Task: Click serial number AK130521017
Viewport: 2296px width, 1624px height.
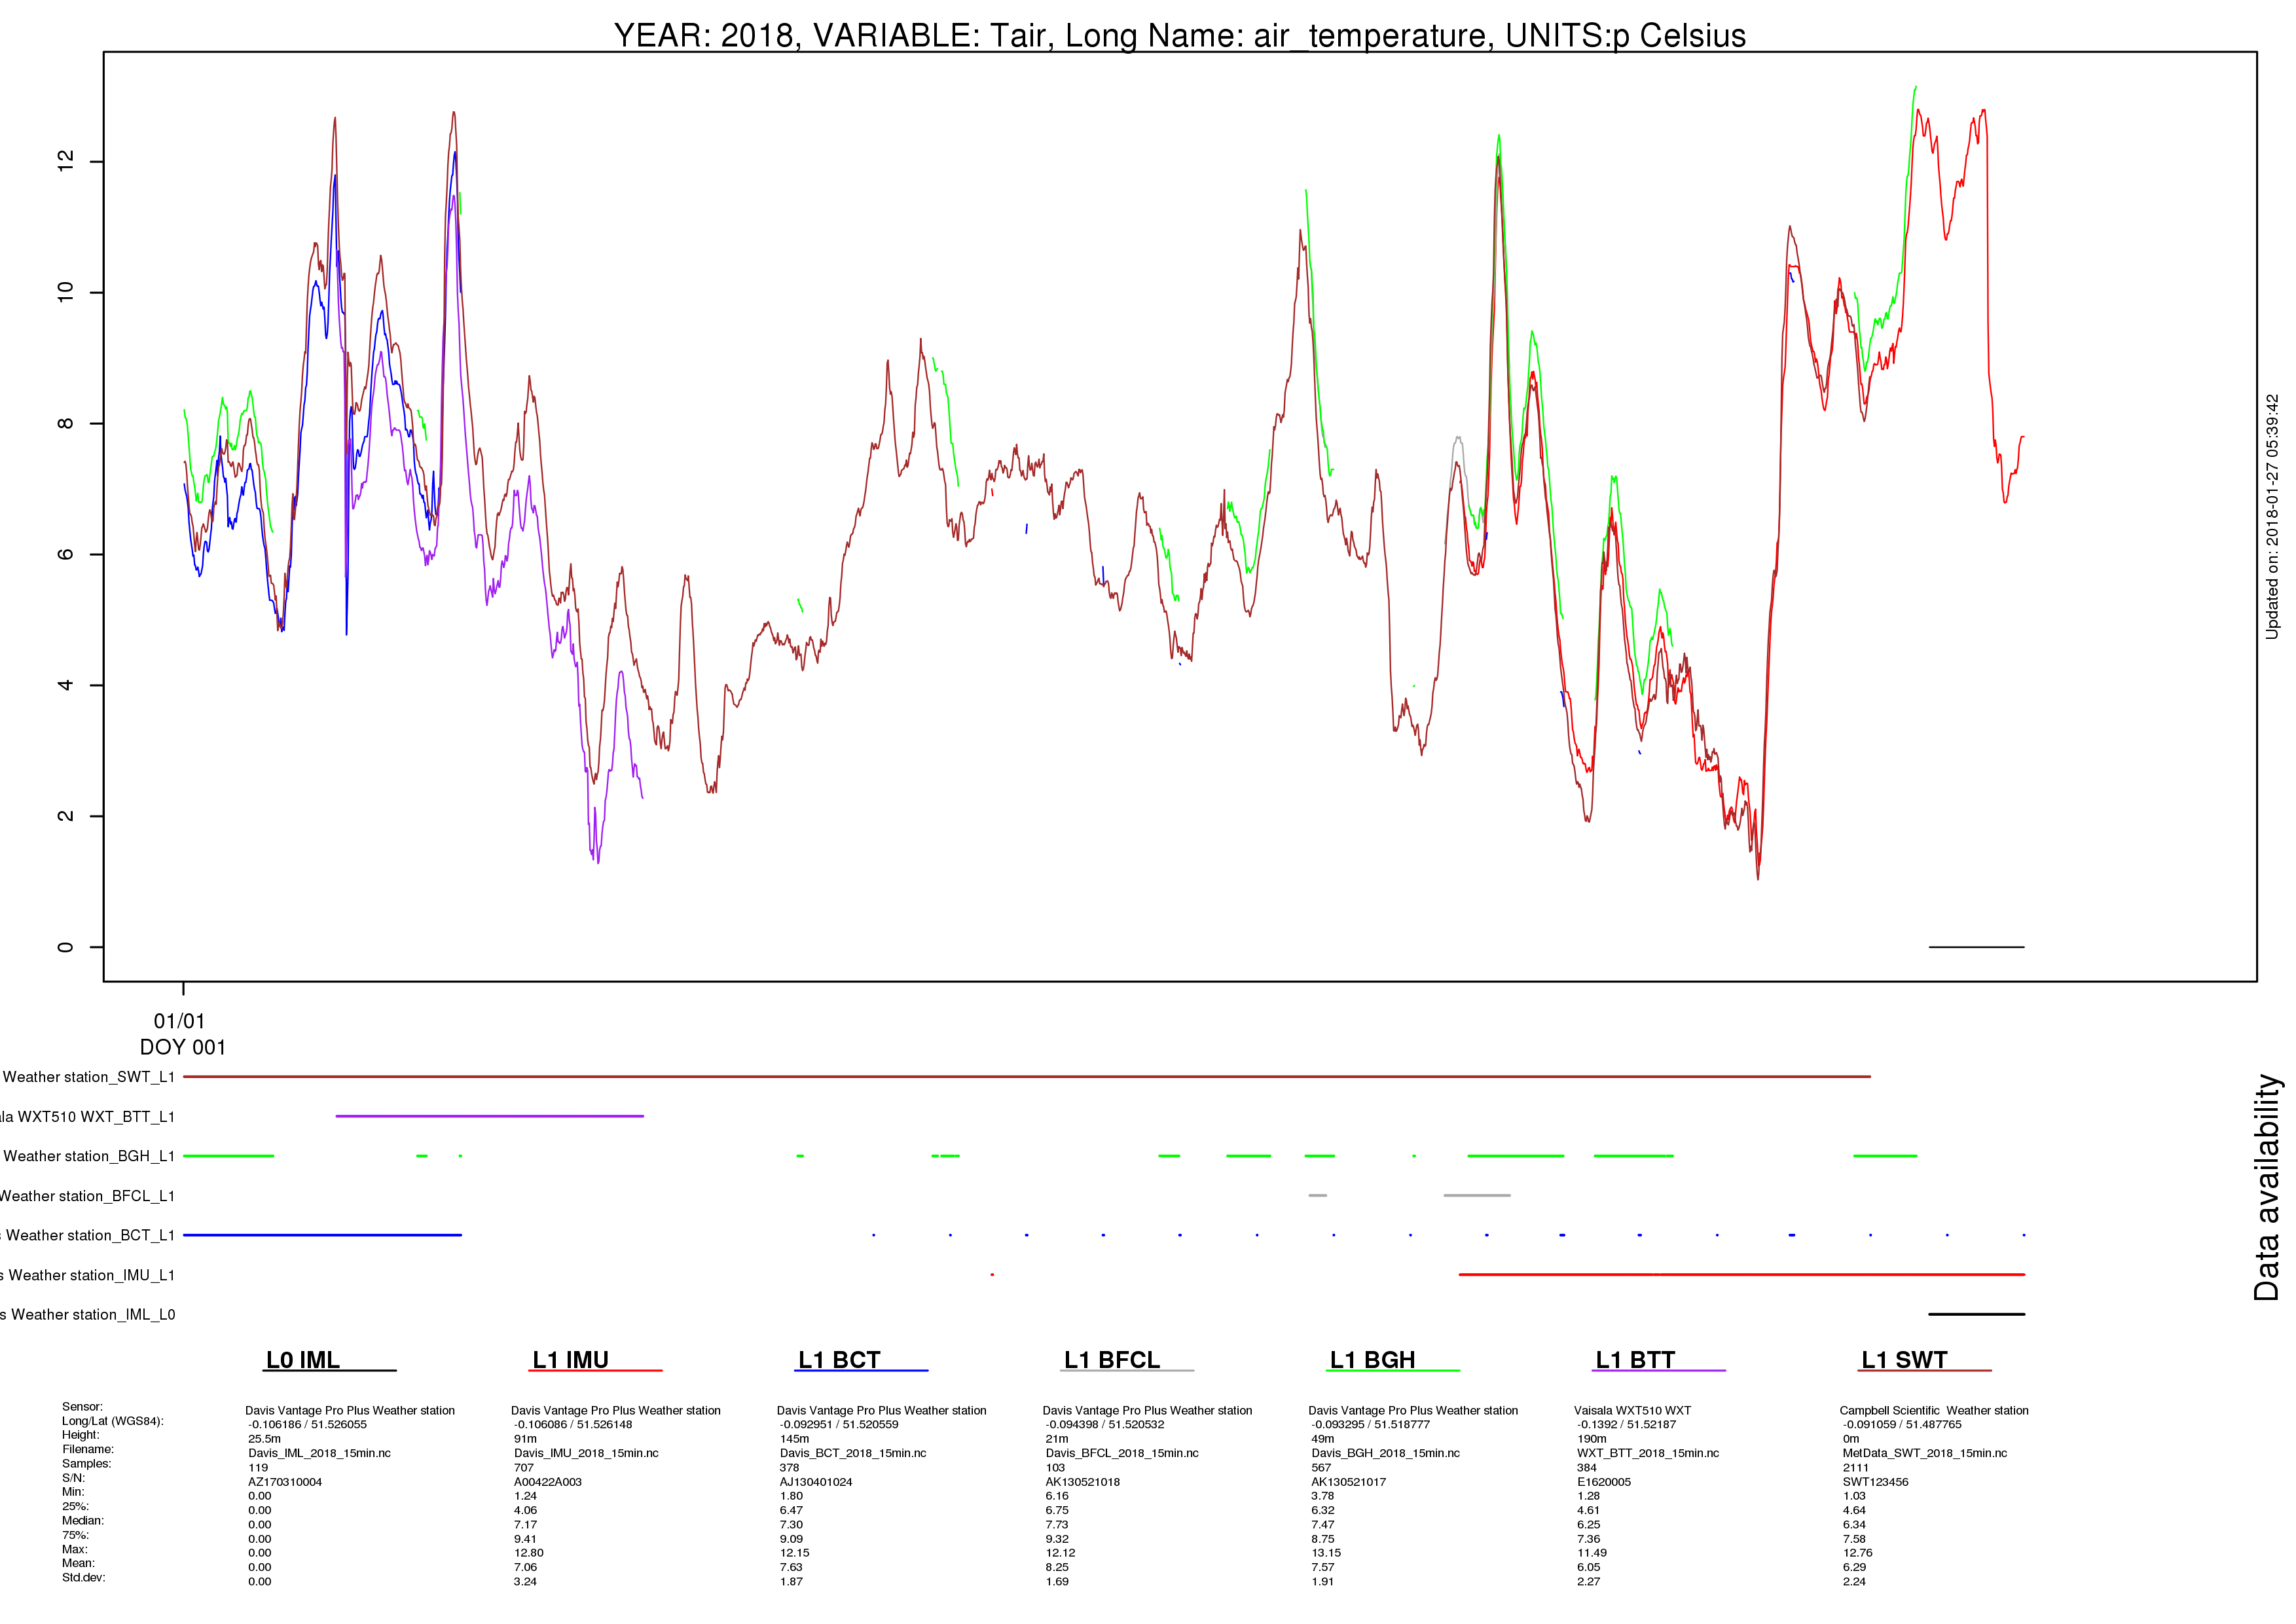Action: pos(1349,1482)
